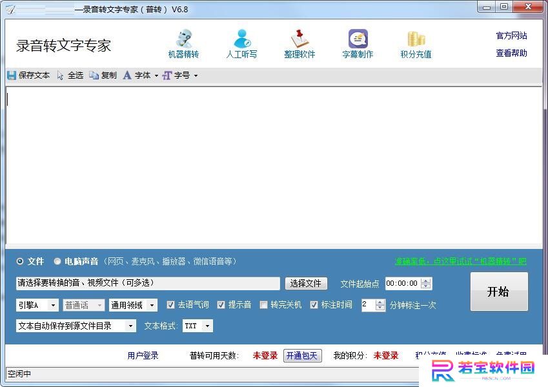The image size is (548, 387).
Task: Click the 字体 letter A icon
Action: pos(127,75)
